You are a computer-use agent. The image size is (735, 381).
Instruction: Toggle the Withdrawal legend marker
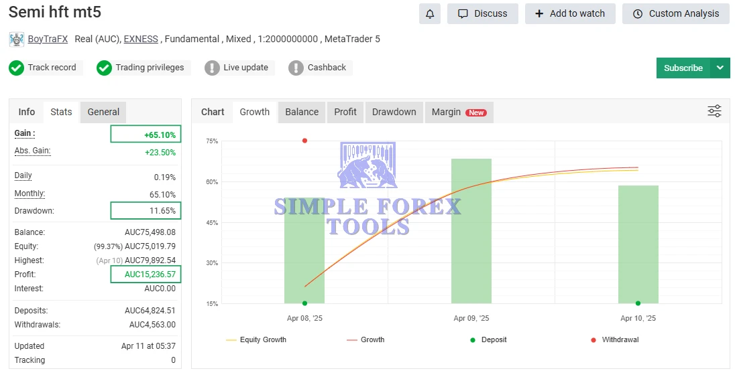pos(614,339)
